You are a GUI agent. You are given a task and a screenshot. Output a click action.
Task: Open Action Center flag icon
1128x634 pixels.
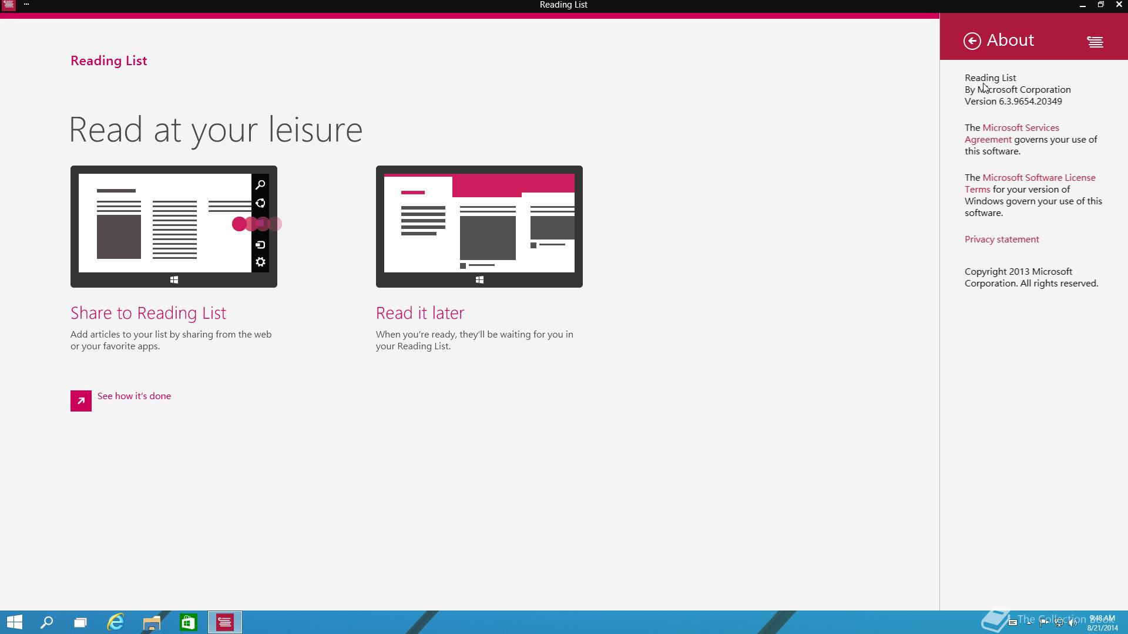point(1044,623)
